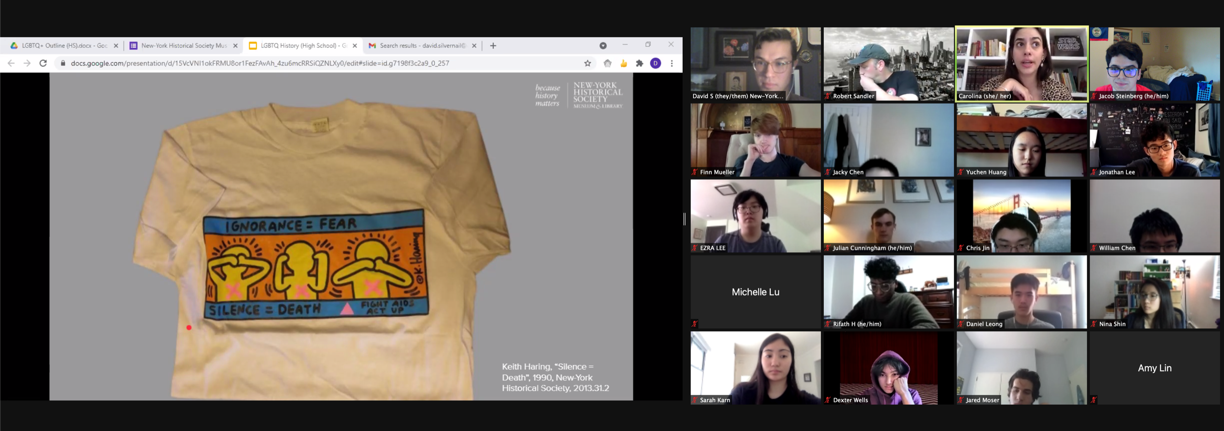The image size is (1224, 431).
Task: Click Rifath H's muted microphone icon
Action: pos(828,324)
